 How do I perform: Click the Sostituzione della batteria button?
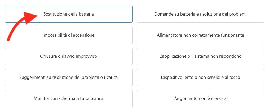pos(68,14)
